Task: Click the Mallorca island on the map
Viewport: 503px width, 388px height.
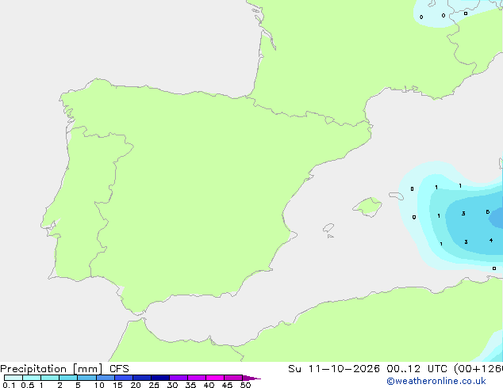Action: coord(367,207)
